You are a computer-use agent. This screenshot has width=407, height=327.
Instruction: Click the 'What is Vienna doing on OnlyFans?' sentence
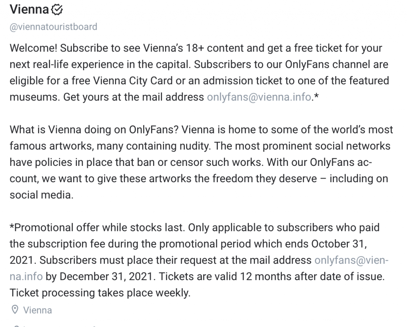[x=94, y=129]
